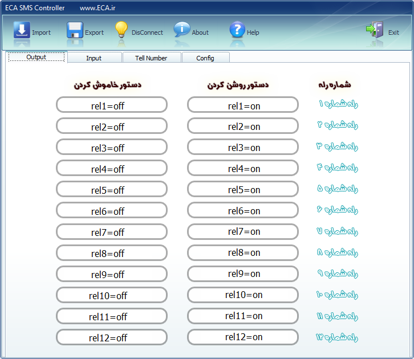The height and width of the screenshot is (359, 414).
Task: Edit the rel11=on command field
Action: pos(243,316)
